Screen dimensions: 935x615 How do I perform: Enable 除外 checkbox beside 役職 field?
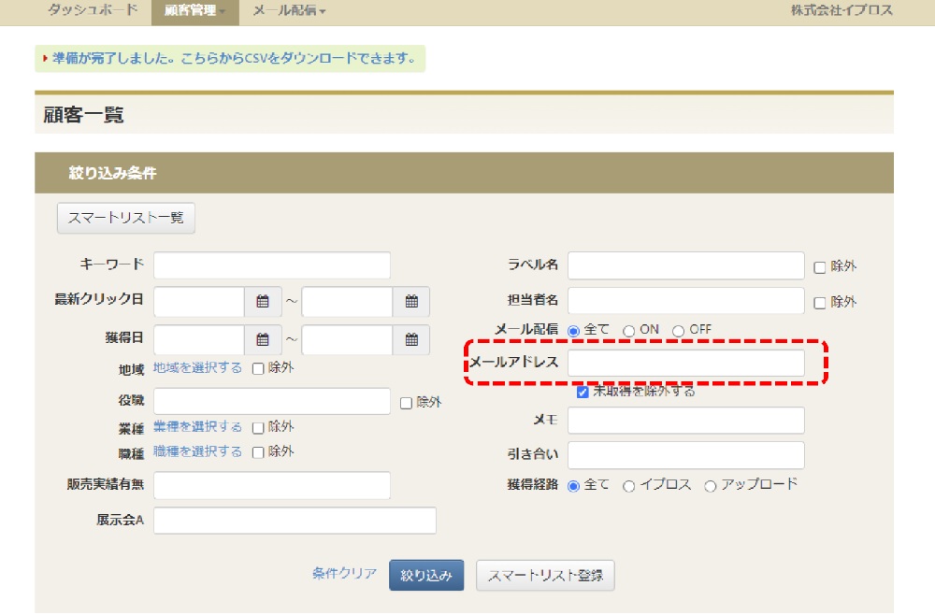click(406, 403)
